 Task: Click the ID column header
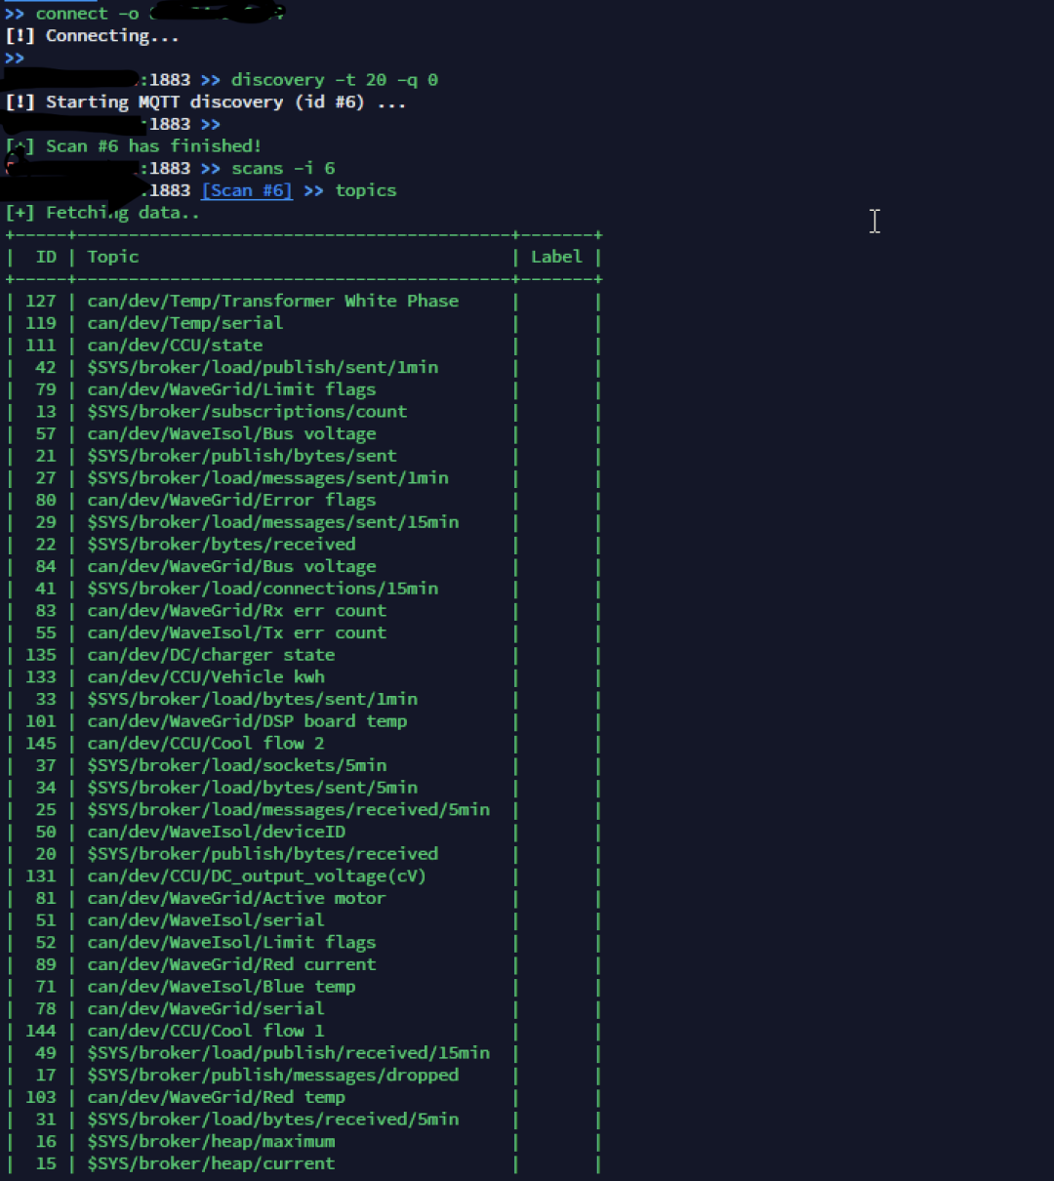46,257
